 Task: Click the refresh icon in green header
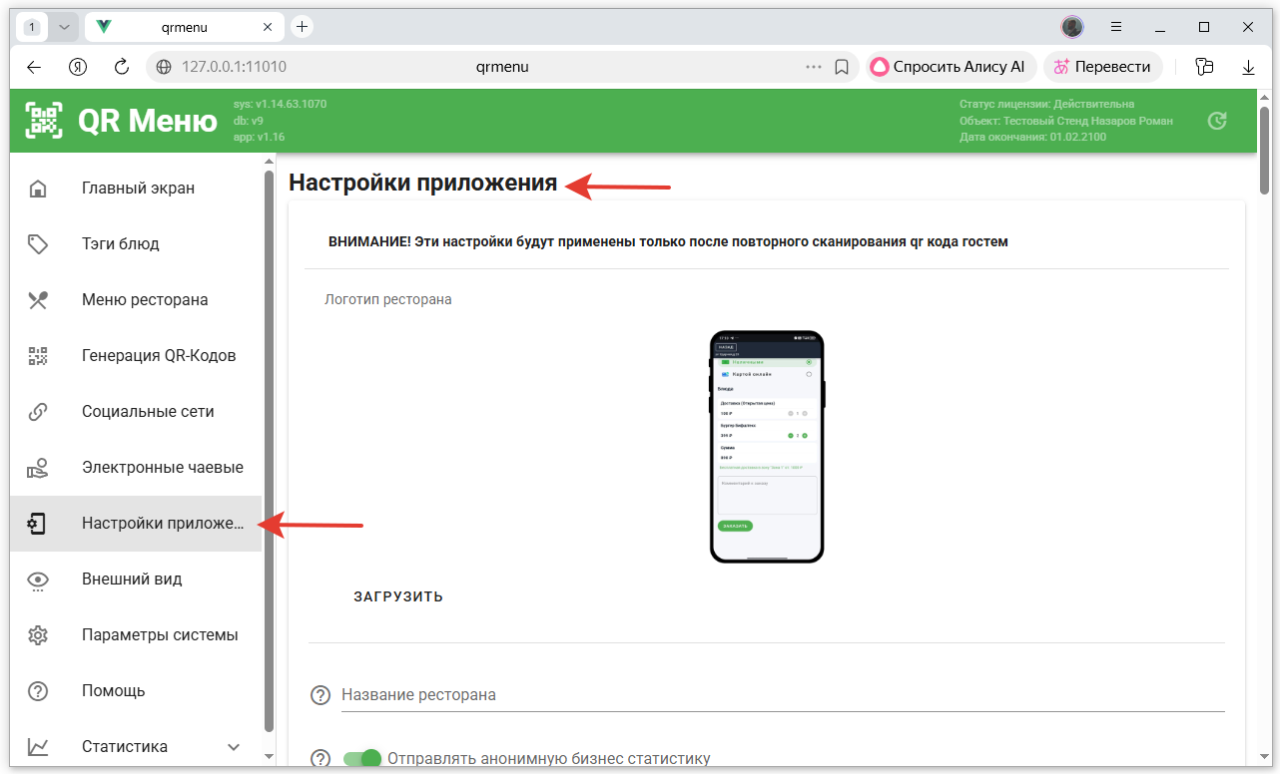[1216, 121]
